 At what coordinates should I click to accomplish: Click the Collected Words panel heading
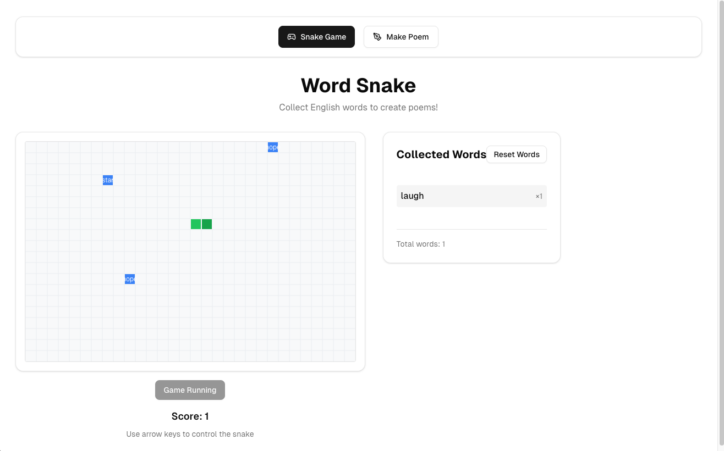tap(441, 154)
